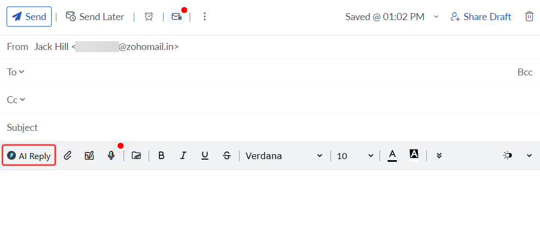Toggle bold formatting
Viewport: 540px width, 234px height.
point(161,156)
